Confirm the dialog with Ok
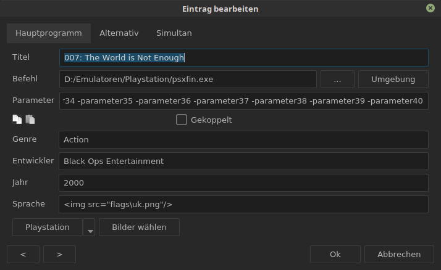The width and height of the screenshot is (441, 270). tap(335, 254)
